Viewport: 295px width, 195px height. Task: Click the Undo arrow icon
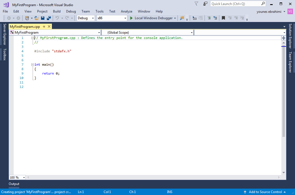tap(57, 18)
